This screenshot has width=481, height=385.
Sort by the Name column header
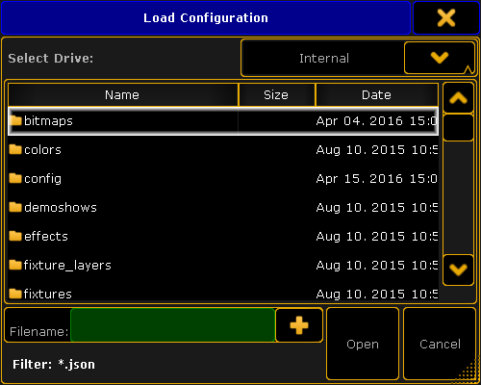[x=123, y=95]
